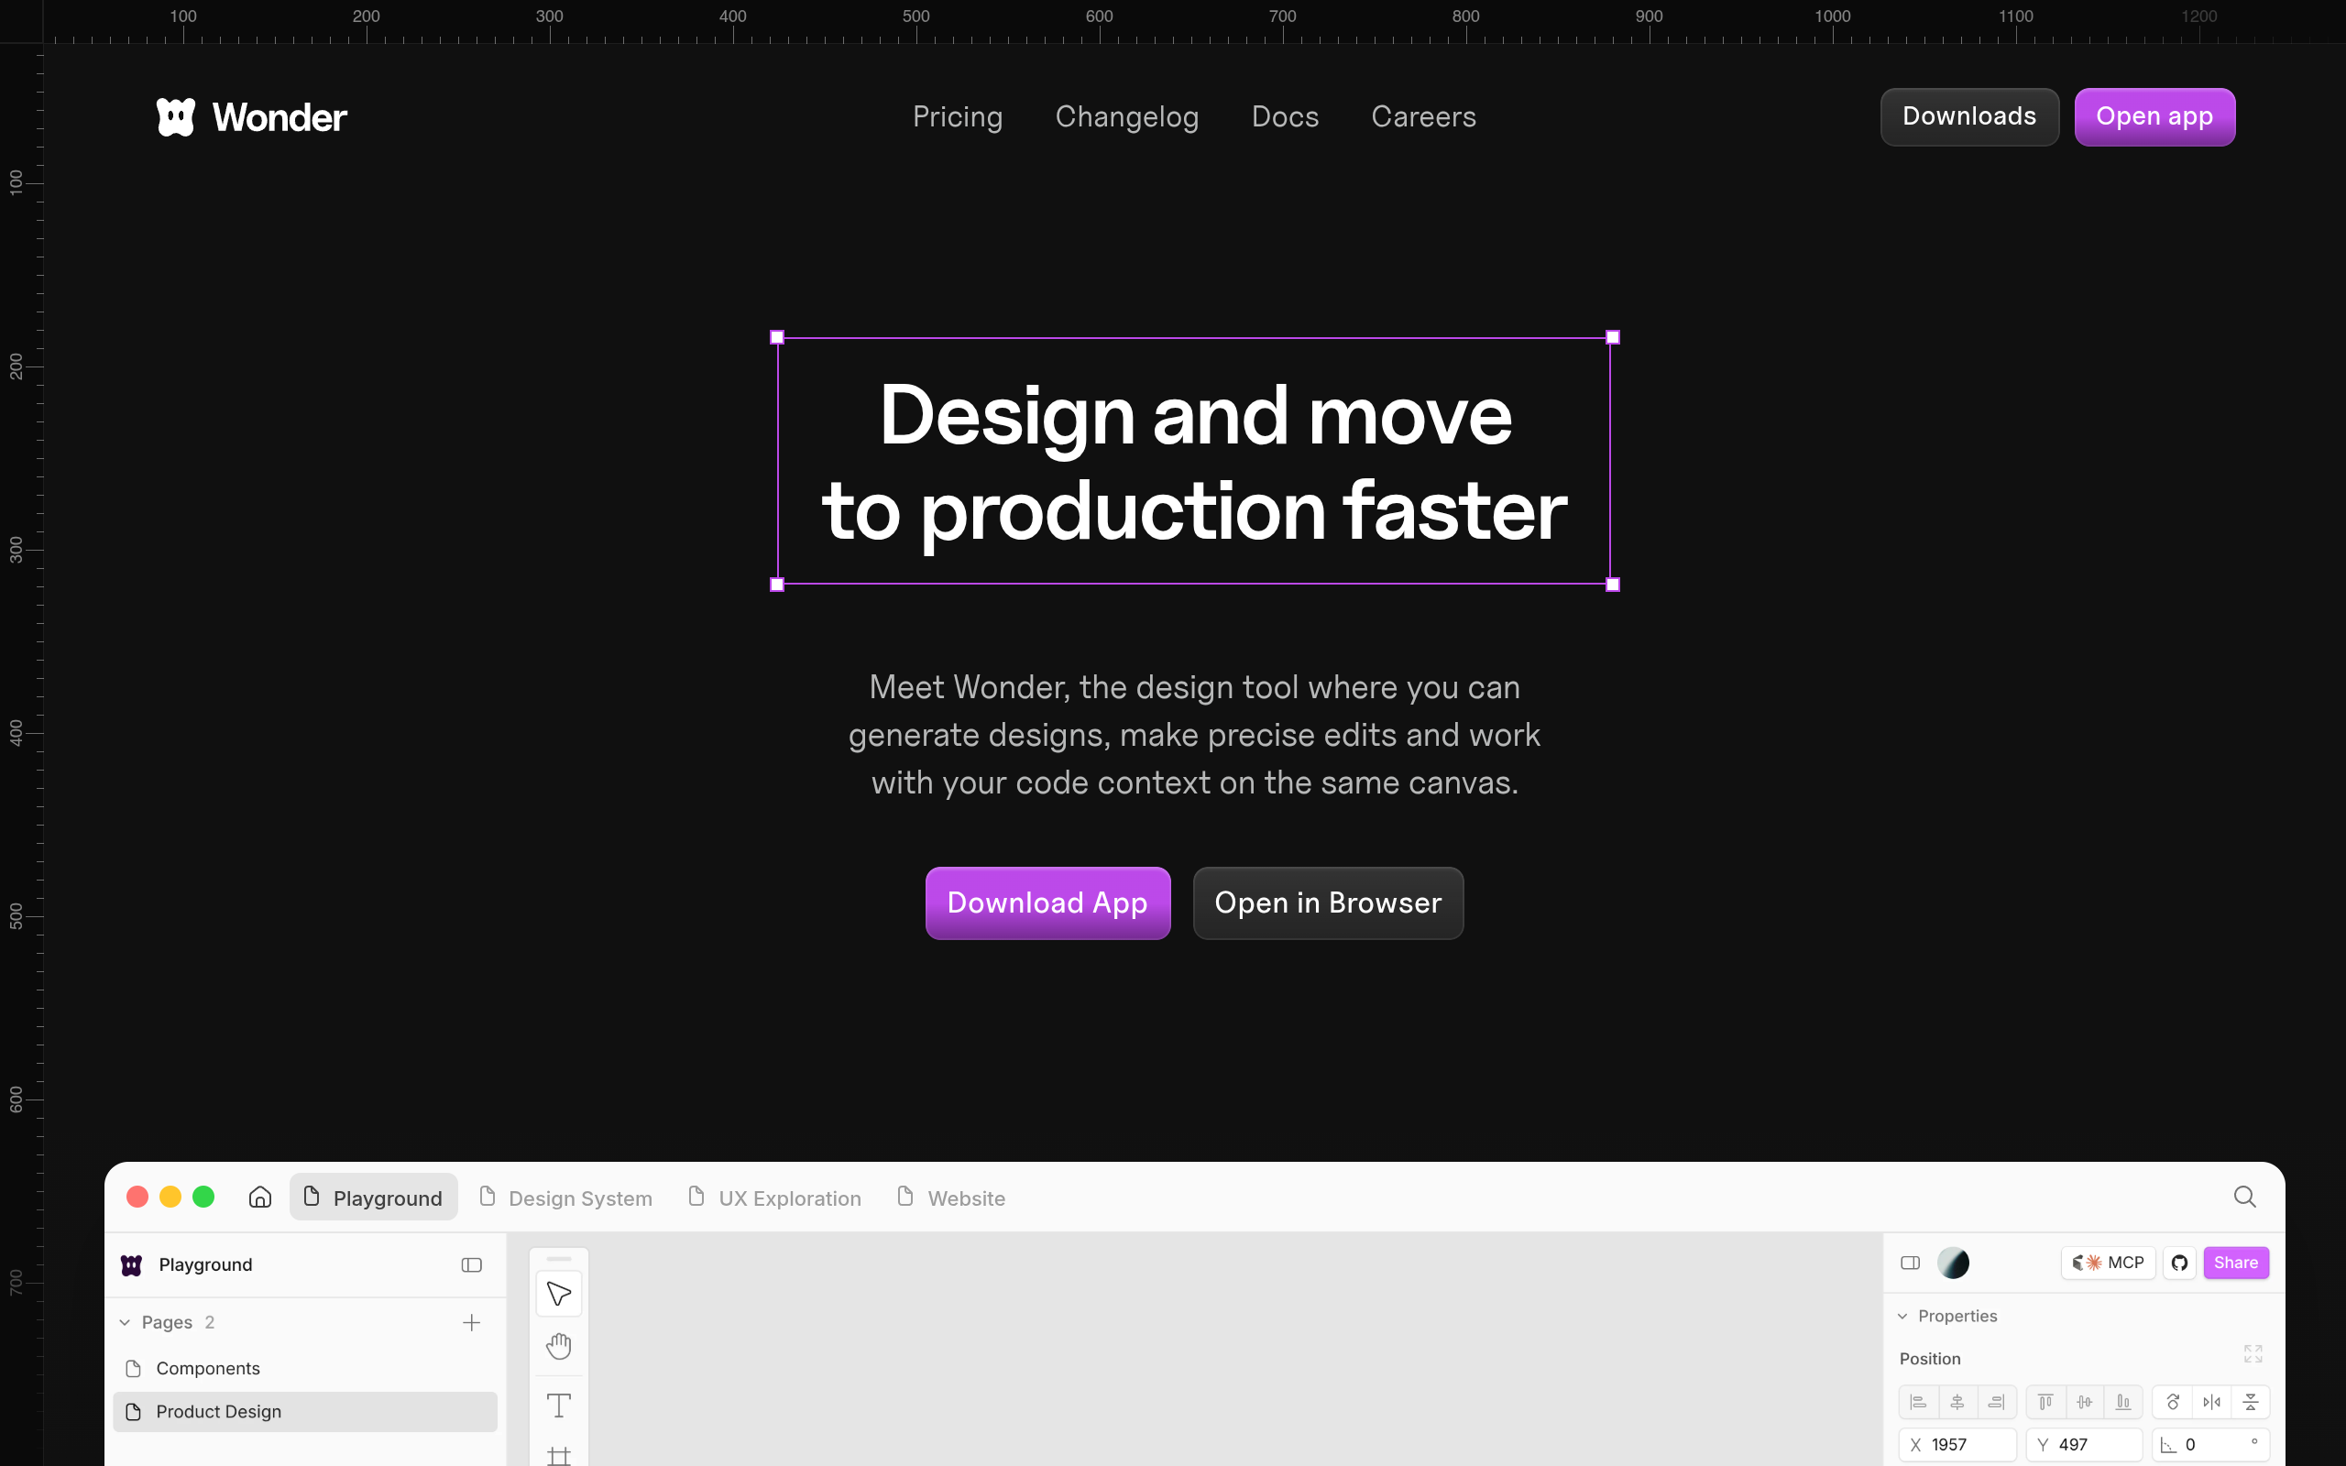
Task: Click the Open in Browser button
Action: (1327, 902)
